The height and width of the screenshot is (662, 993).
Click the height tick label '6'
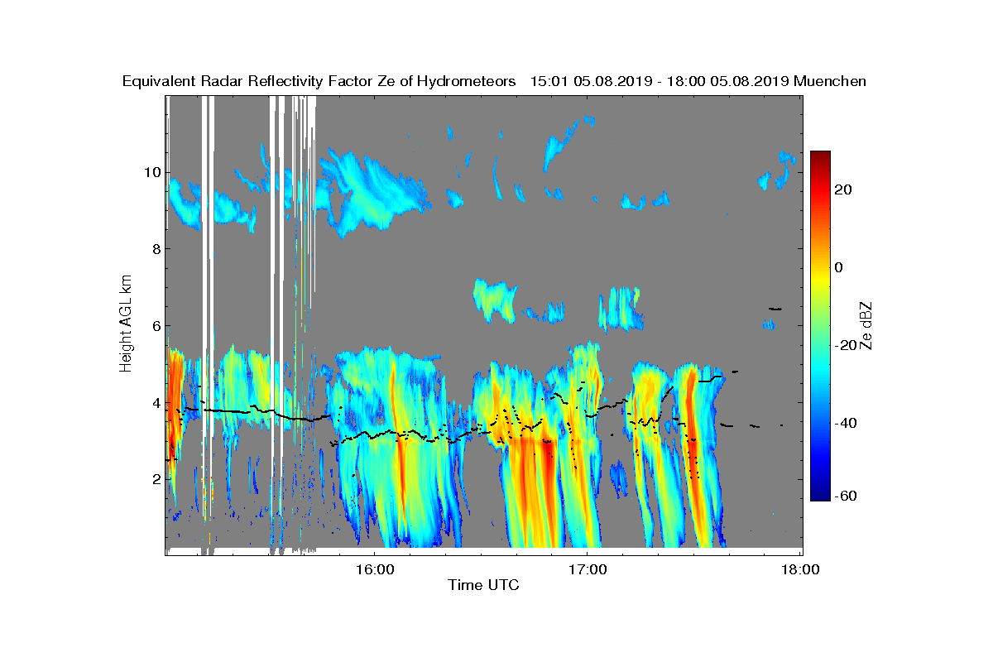tap(155, 326)
